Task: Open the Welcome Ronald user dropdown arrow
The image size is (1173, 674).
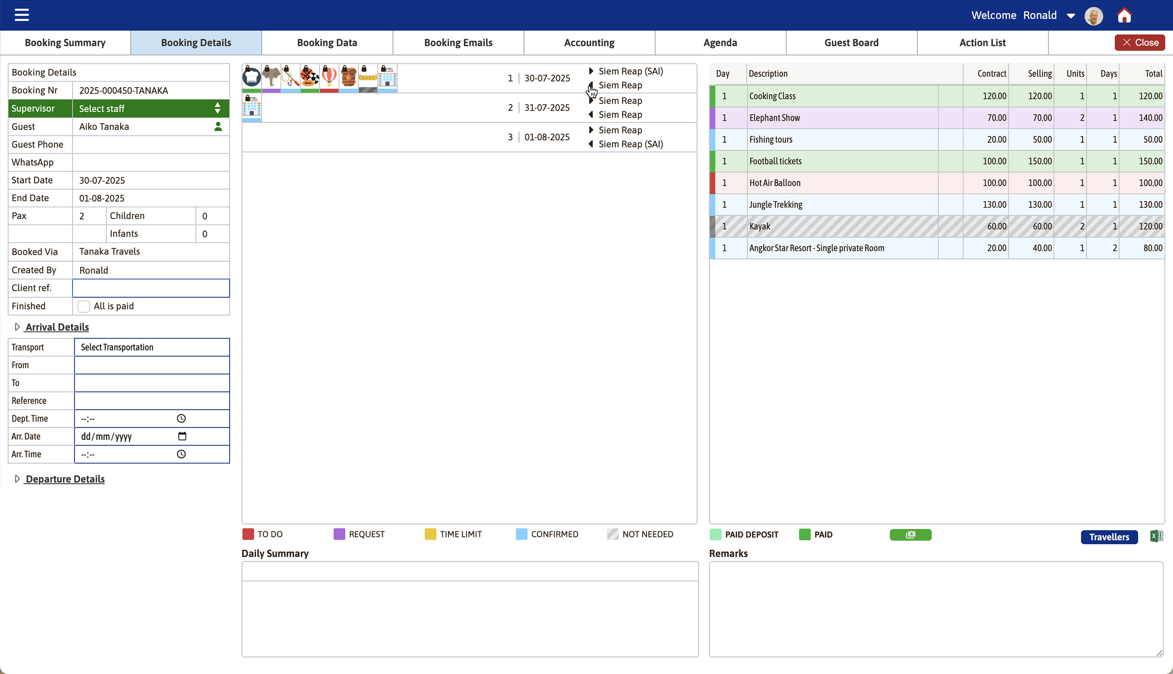Action: coord(1071,16)
